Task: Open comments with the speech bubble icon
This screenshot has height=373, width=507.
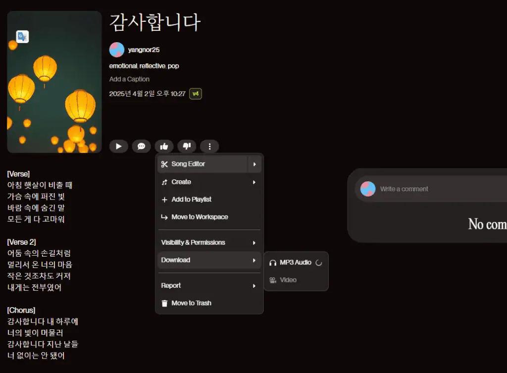Action: [x=141, y=146]
